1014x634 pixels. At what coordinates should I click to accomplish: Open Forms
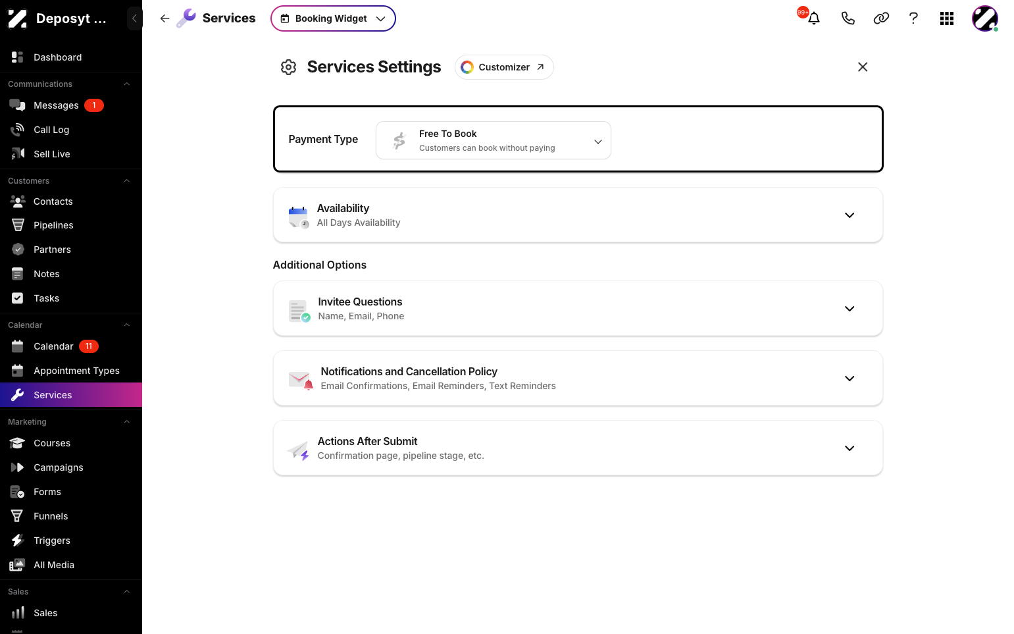(71, 492)
